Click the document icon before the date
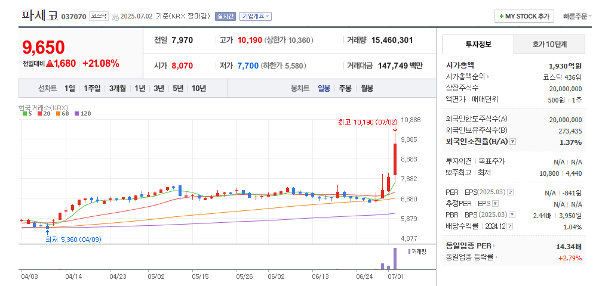This screenshot has height=286, width=599. (115, 17)
